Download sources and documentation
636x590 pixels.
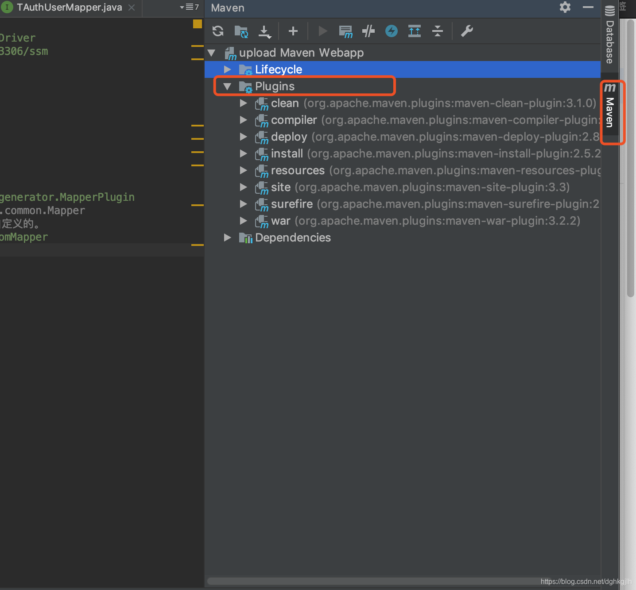[264, 31]
